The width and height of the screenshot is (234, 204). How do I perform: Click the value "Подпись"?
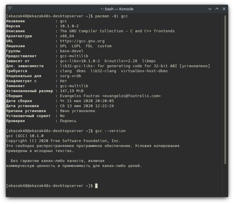click(68, 121)
